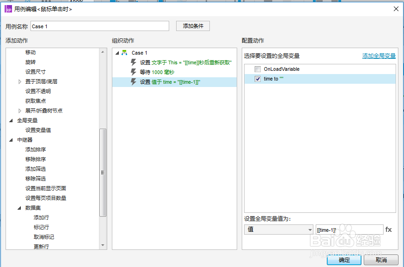Image resolution: width=404 pixels, height=267 pixels.
Task: Select the 标记行 action
Action: tap(41, 228)
